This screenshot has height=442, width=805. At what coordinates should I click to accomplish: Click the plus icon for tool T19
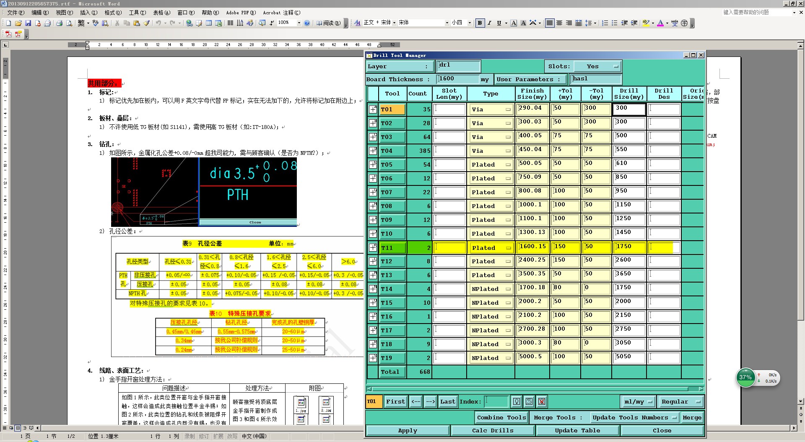(x=373, y=358)
